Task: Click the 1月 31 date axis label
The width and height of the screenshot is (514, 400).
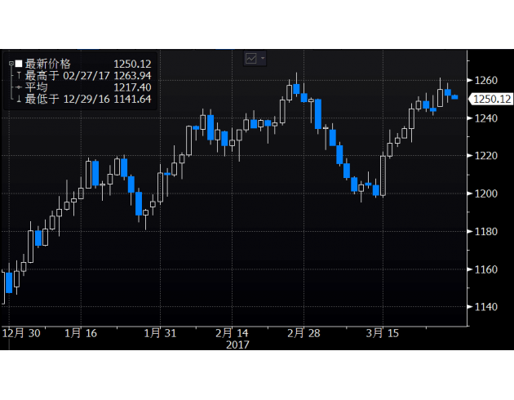Action: click(x=160, y=333)
